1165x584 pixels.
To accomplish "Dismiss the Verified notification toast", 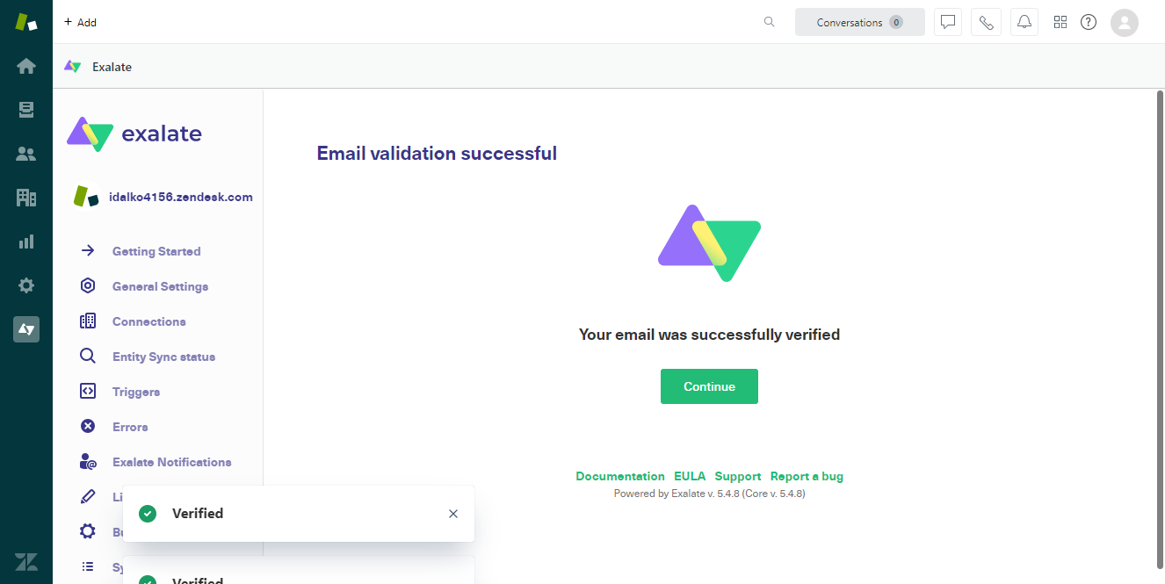I will pos(453,514).
